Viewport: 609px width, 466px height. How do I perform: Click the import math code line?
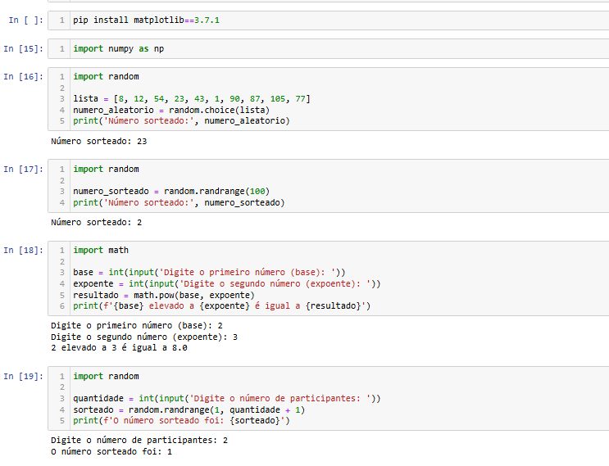(x=101, y=251)
